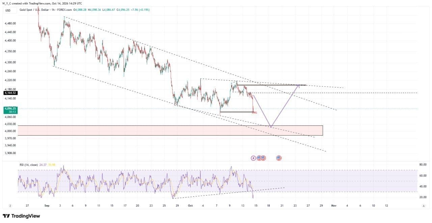Click the 21 date label on the time axis
This screenshot has width=432, height=223.
tap(282, 206)
